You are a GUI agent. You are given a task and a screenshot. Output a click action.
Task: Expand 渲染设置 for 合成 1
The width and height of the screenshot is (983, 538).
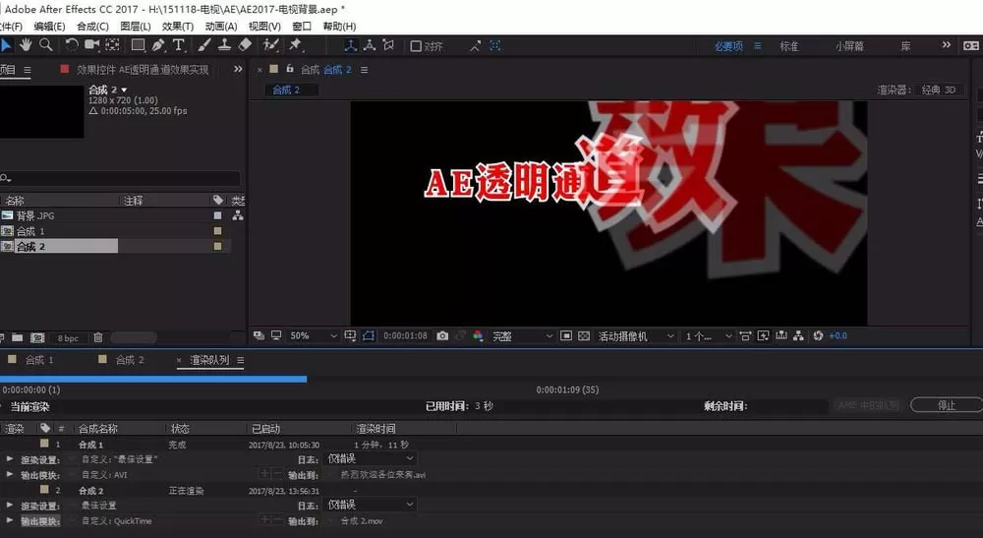10,459
